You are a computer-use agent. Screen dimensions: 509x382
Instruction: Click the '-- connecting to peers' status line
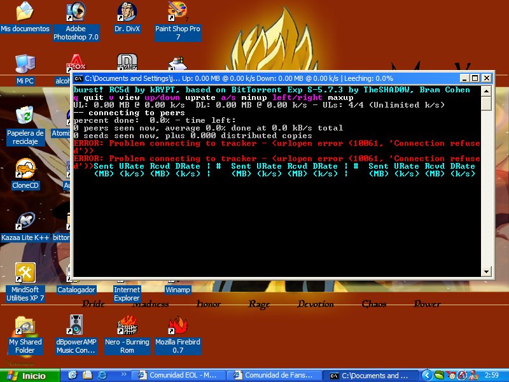click(x=129, y=113)
